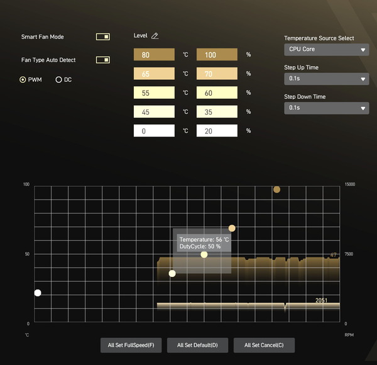Click the 60 % duty field

217,93
